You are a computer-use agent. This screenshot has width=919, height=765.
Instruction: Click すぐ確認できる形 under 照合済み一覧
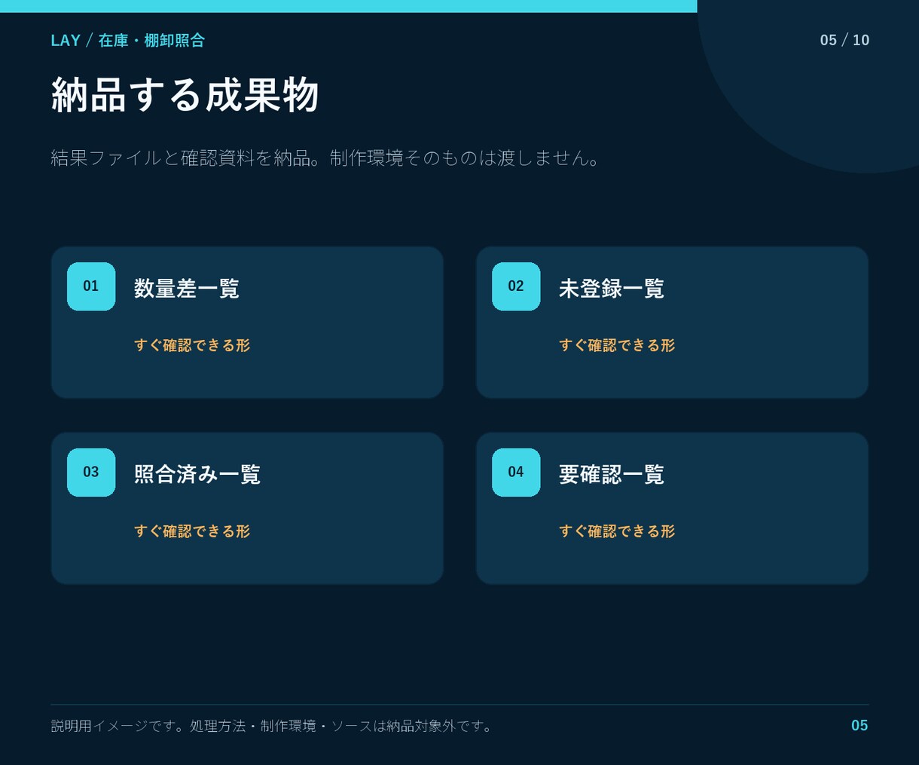click(192, 531)
